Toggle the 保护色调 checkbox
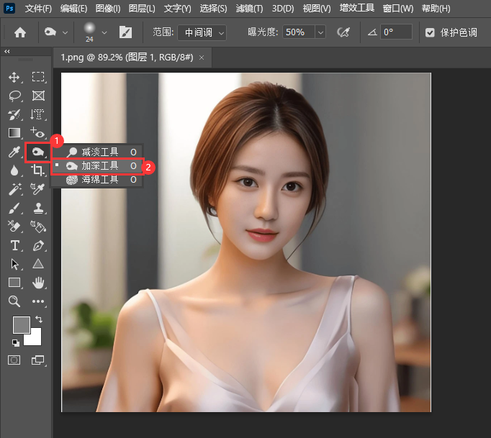Screen dimensions: 491x438 point(431,32)
